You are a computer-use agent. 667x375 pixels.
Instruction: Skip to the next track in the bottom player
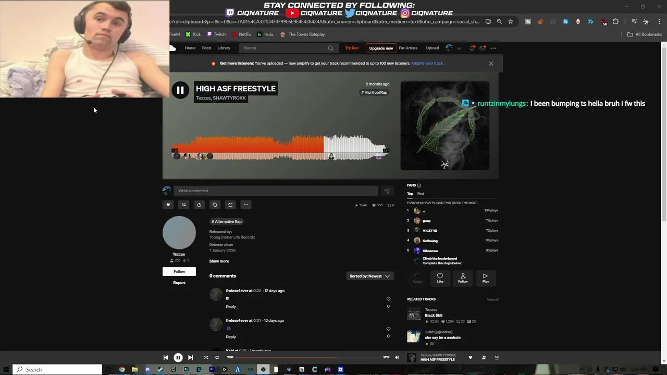pyautogui.click(x=190, y=357)
